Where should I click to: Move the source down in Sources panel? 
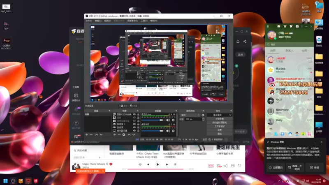[134, 135]
